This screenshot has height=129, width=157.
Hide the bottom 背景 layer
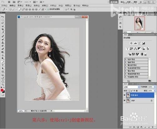[124, 100]
